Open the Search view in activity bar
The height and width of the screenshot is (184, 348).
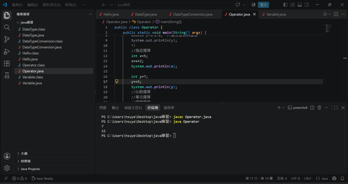(x=7, y=27)
